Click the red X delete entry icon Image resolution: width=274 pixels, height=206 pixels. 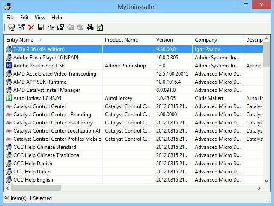(31, 27)
